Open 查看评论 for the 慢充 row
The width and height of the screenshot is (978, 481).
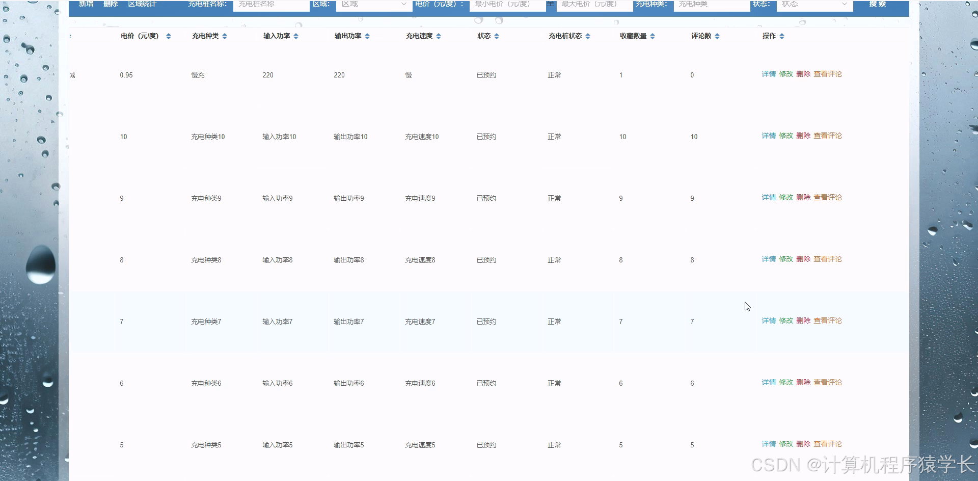point(828,74)
